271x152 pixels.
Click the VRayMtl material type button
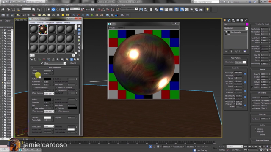(73, 63)
